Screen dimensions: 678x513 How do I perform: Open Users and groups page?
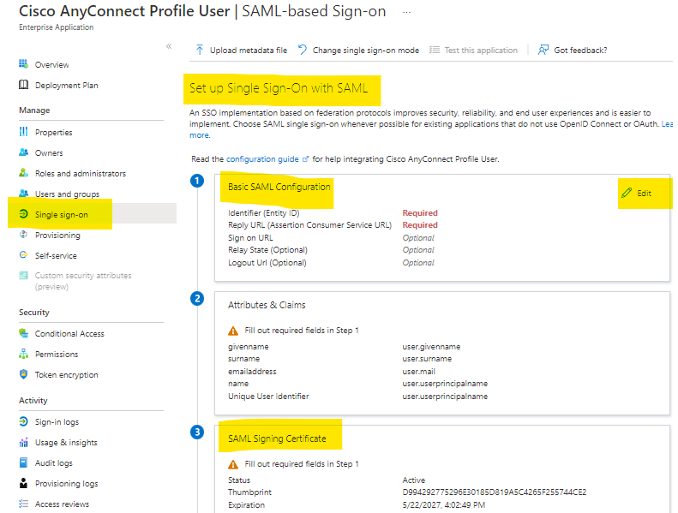pos(67,194)
